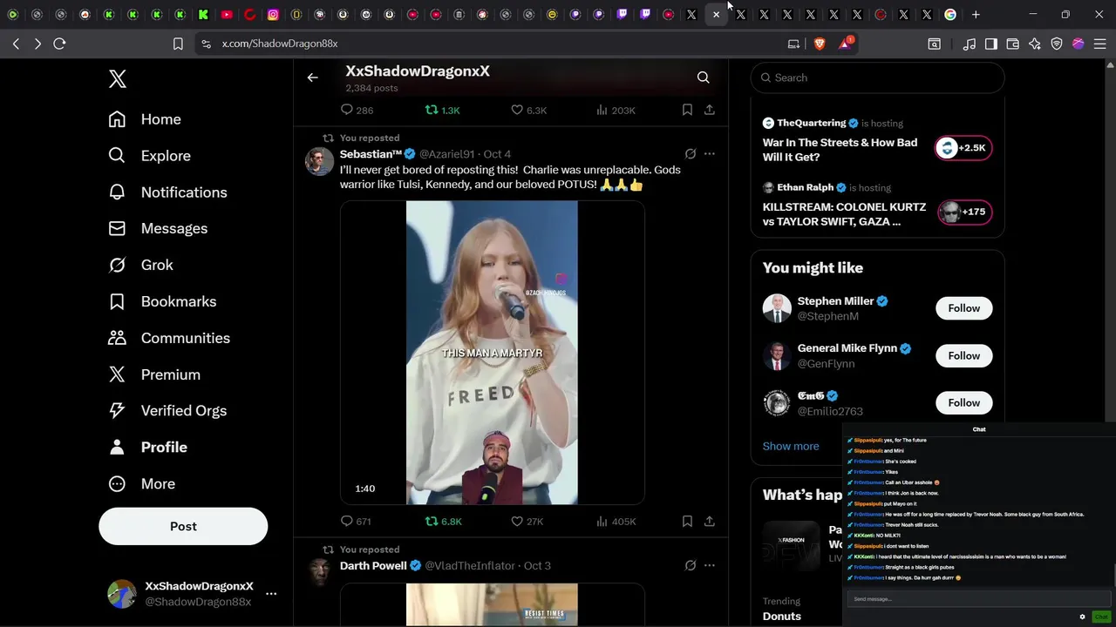Open Verified Orgs in the sidebar

167,410
